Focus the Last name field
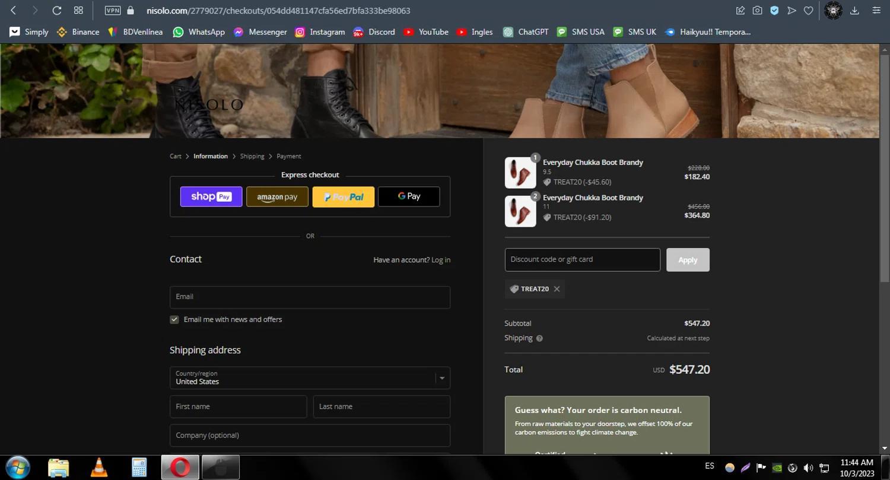Screen dimensions: 890x480 (382, 407)
